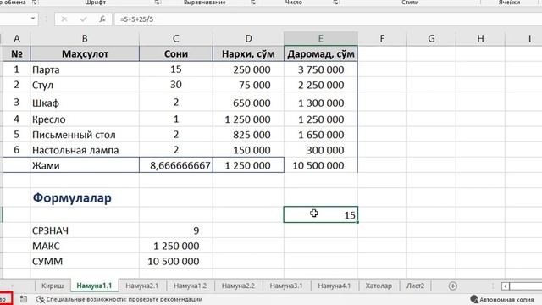The height and width of the screenshot is (305, 542).
Task: Select the cell containing Парта
Action: (85, 69)
